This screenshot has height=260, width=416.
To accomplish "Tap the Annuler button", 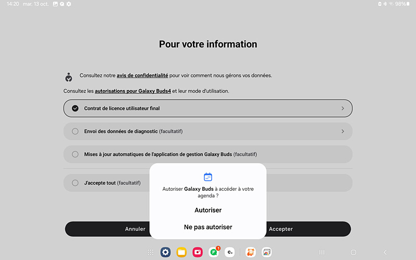I will 135,229.
